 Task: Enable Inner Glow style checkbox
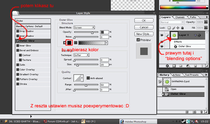(x=18, y=46)
